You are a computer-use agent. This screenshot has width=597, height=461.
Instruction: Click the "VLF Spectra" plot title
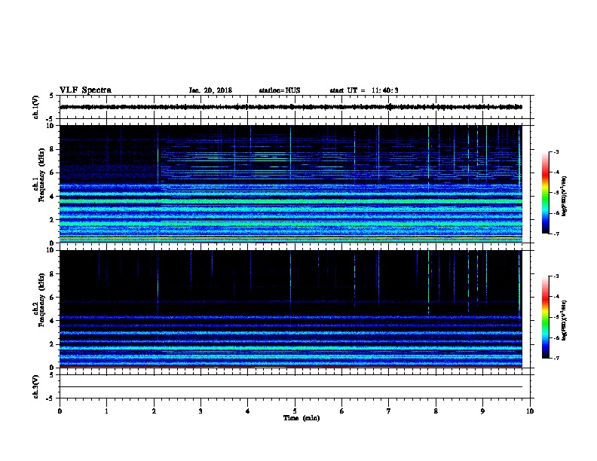[x=85, y=90]
